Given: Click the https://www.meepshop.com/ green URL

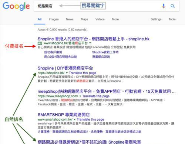Looking at the screenshot, I should tap(58, 96).
